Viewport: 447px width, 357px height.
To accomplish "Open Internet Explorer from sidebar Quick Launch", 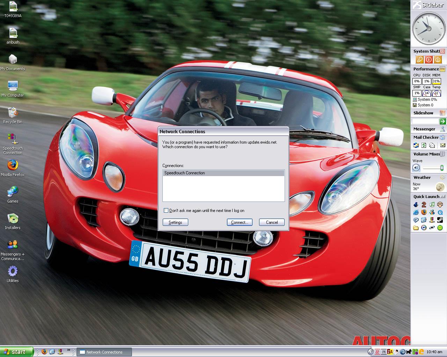I will [416, 212].
